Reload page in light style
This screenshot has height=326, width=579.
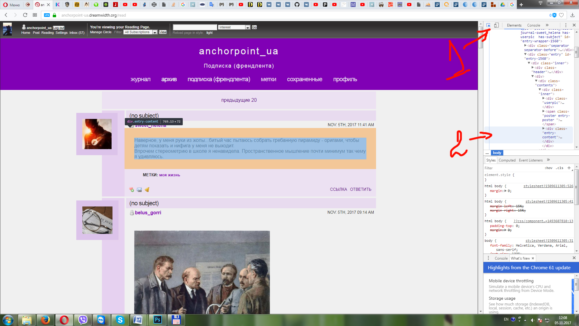tap(210, 33)
